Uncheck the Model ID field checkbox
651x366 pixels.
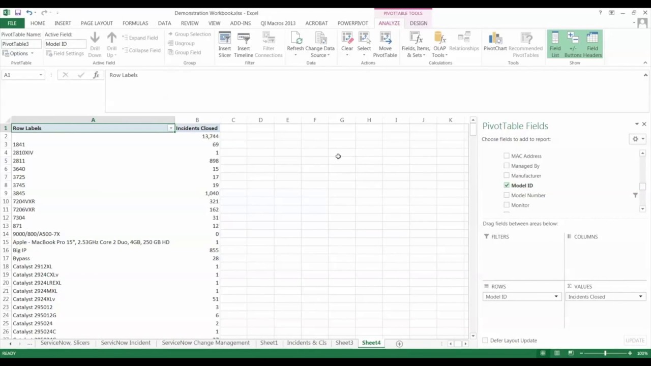(507, 186)
